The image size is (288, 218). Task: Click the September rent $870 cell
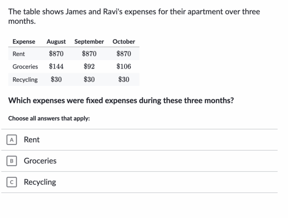89,54
